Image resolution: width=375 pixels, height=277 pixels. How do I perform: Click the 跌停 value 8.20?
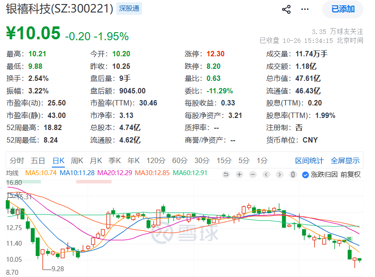pyautogui.click(x=213, y=66)
